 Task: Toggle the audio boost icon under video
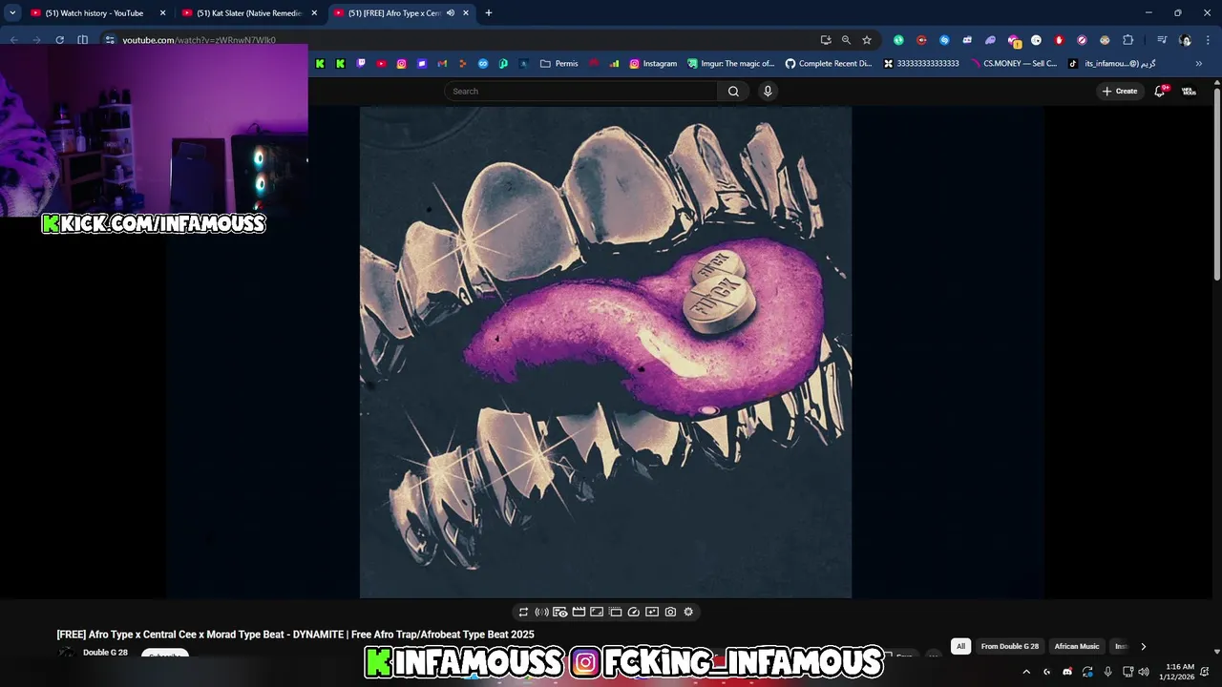pyautogui.click(x=541, y=612)
